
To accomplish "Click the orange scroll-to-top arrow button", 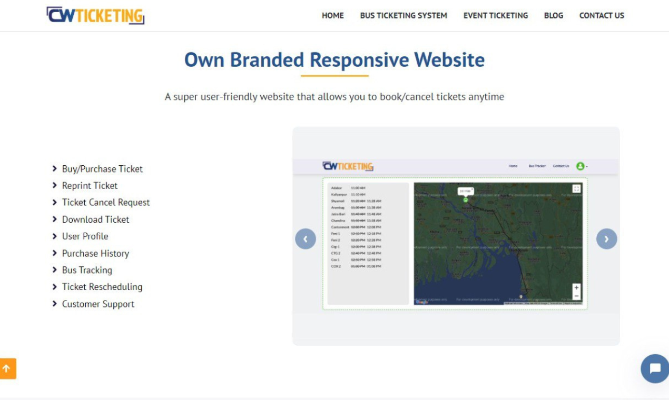I will pos(8,368).
